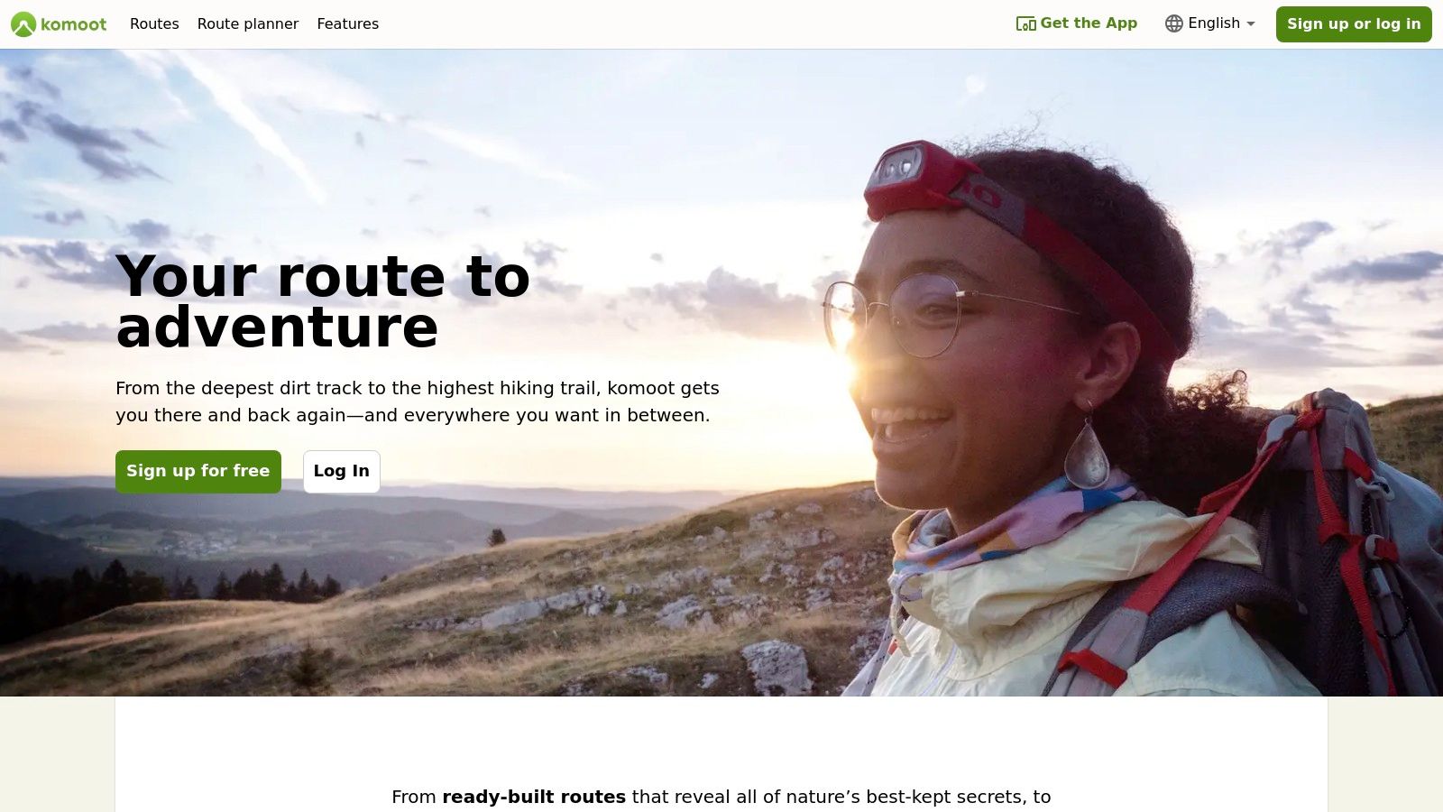
Task: Click the green komoot mountain logo icon
Action: click(23, 24)
